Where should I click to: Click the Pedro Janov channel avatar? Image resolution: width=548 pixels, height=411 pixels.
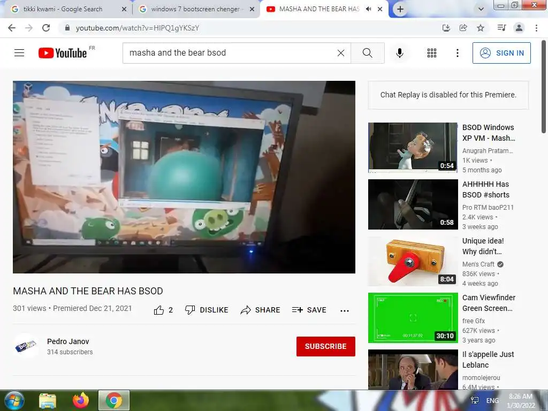pos(26,346)
